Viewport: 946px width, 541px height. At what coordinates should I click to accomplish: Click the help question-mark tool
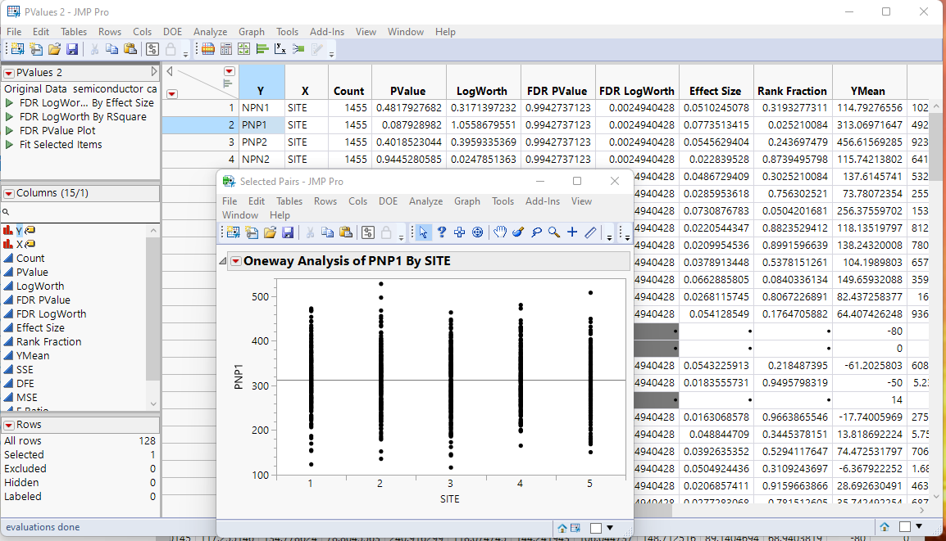click(441, 232)
